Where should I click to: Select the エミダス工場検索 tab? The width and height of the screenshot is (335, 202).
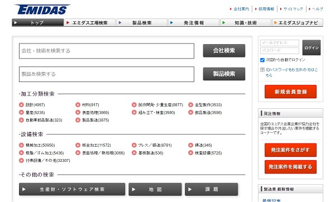click(x=90, y=22)
